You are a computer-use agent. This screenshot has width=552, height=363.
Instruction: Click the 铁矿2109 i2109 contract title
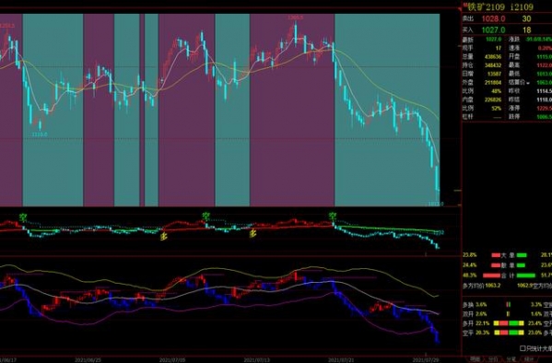(500, 6)
